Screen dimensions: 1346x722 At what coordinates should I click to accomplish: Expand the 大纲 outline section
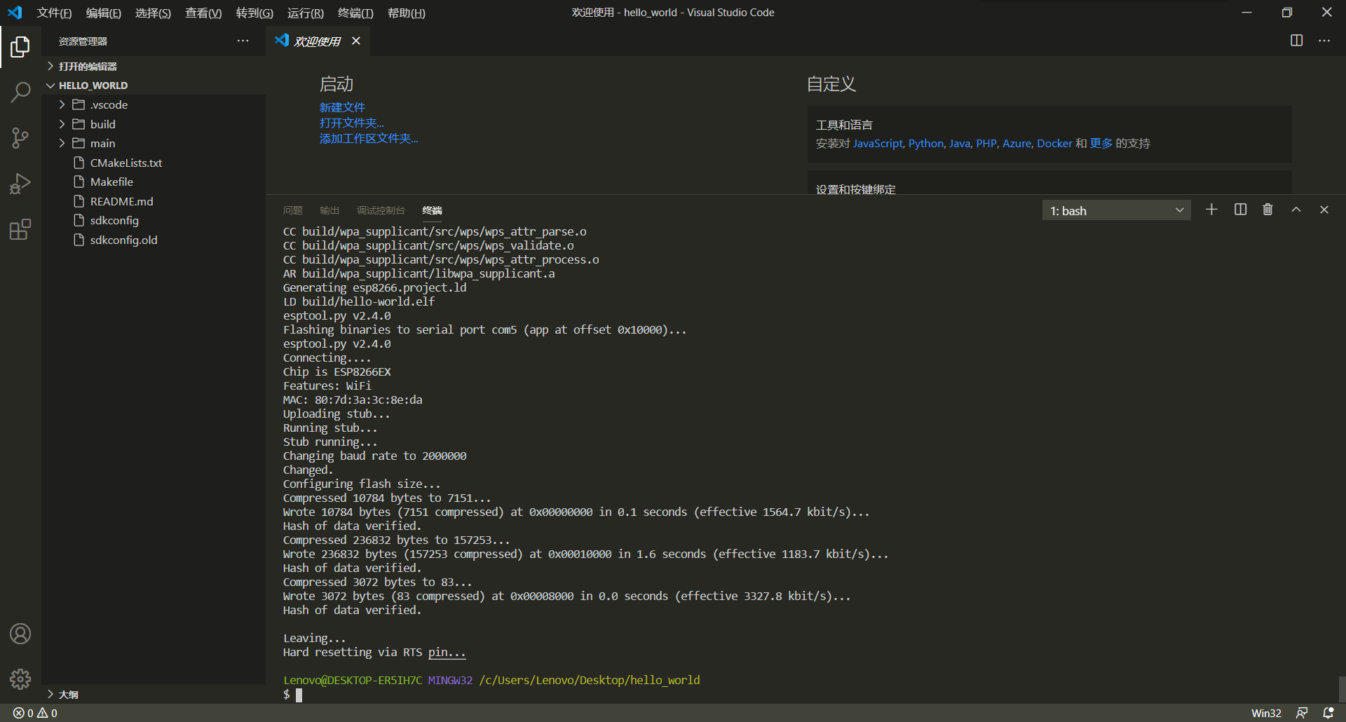tap(154, 694)
